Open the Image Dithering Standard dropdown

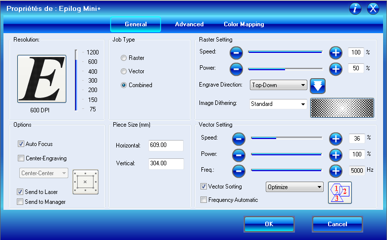point(278,104)
